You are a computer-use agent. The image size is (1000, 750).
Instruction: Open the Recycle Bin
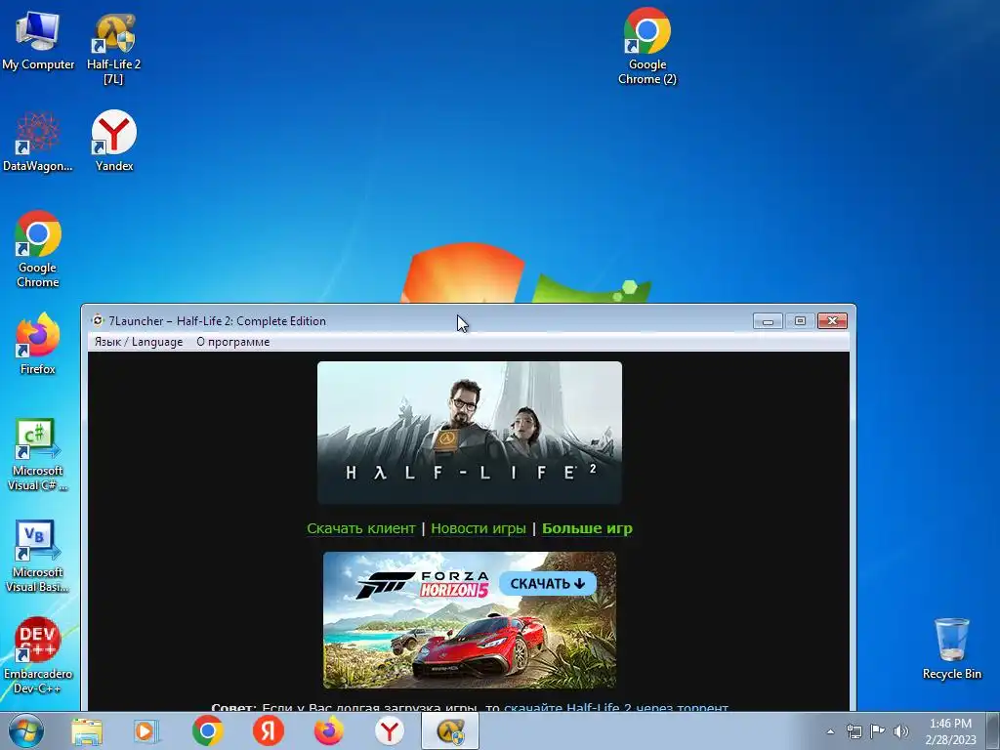pyautogui.click(x=951, y=648)
